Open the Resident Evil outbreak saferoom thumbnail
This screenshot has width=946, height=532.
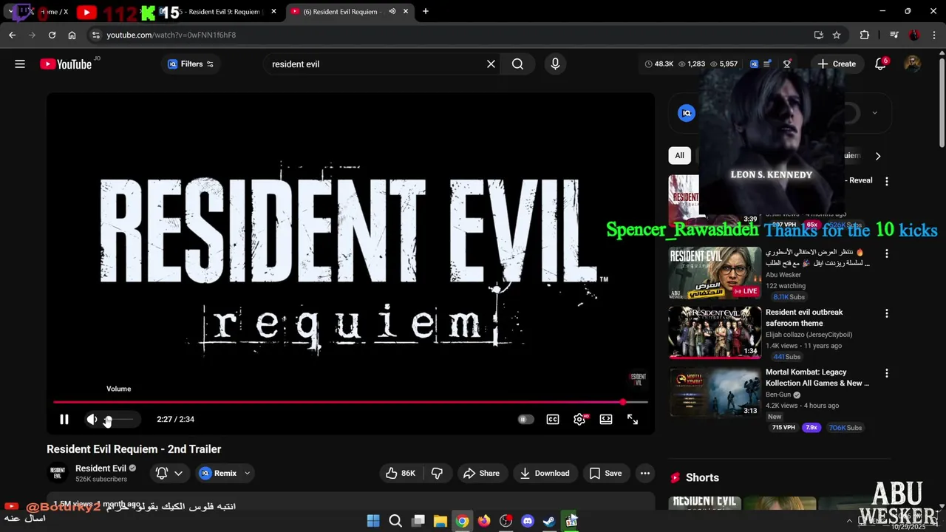[x=715, y=332]
